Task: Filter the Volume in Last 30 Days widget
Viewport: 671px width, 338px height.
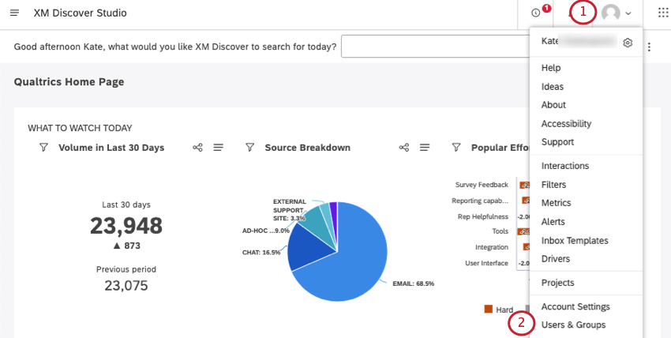Action: [x=44, y=148]
